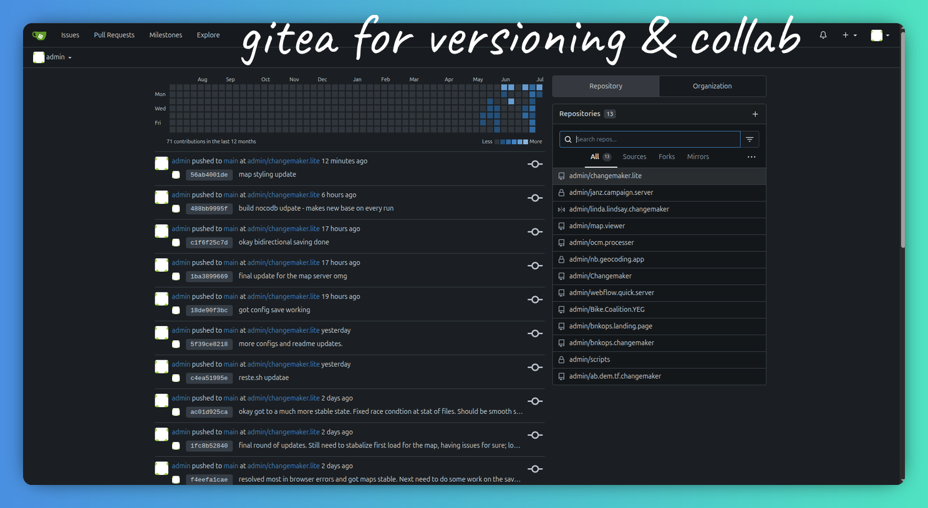Filter repositories by Sources
Image resolution: width=928 pixels, height=508 pixels.
tap(634, 156)
